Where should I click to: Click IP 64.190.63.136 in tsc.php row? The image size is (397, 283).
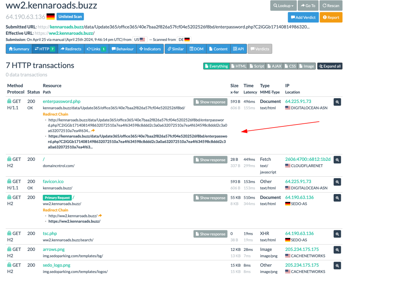(x=299, y=234)
